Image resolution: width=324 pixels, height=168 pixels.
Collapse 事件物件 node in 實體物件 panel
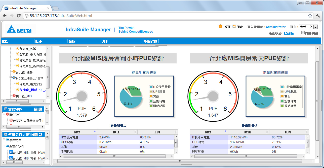tap(4, 114)
